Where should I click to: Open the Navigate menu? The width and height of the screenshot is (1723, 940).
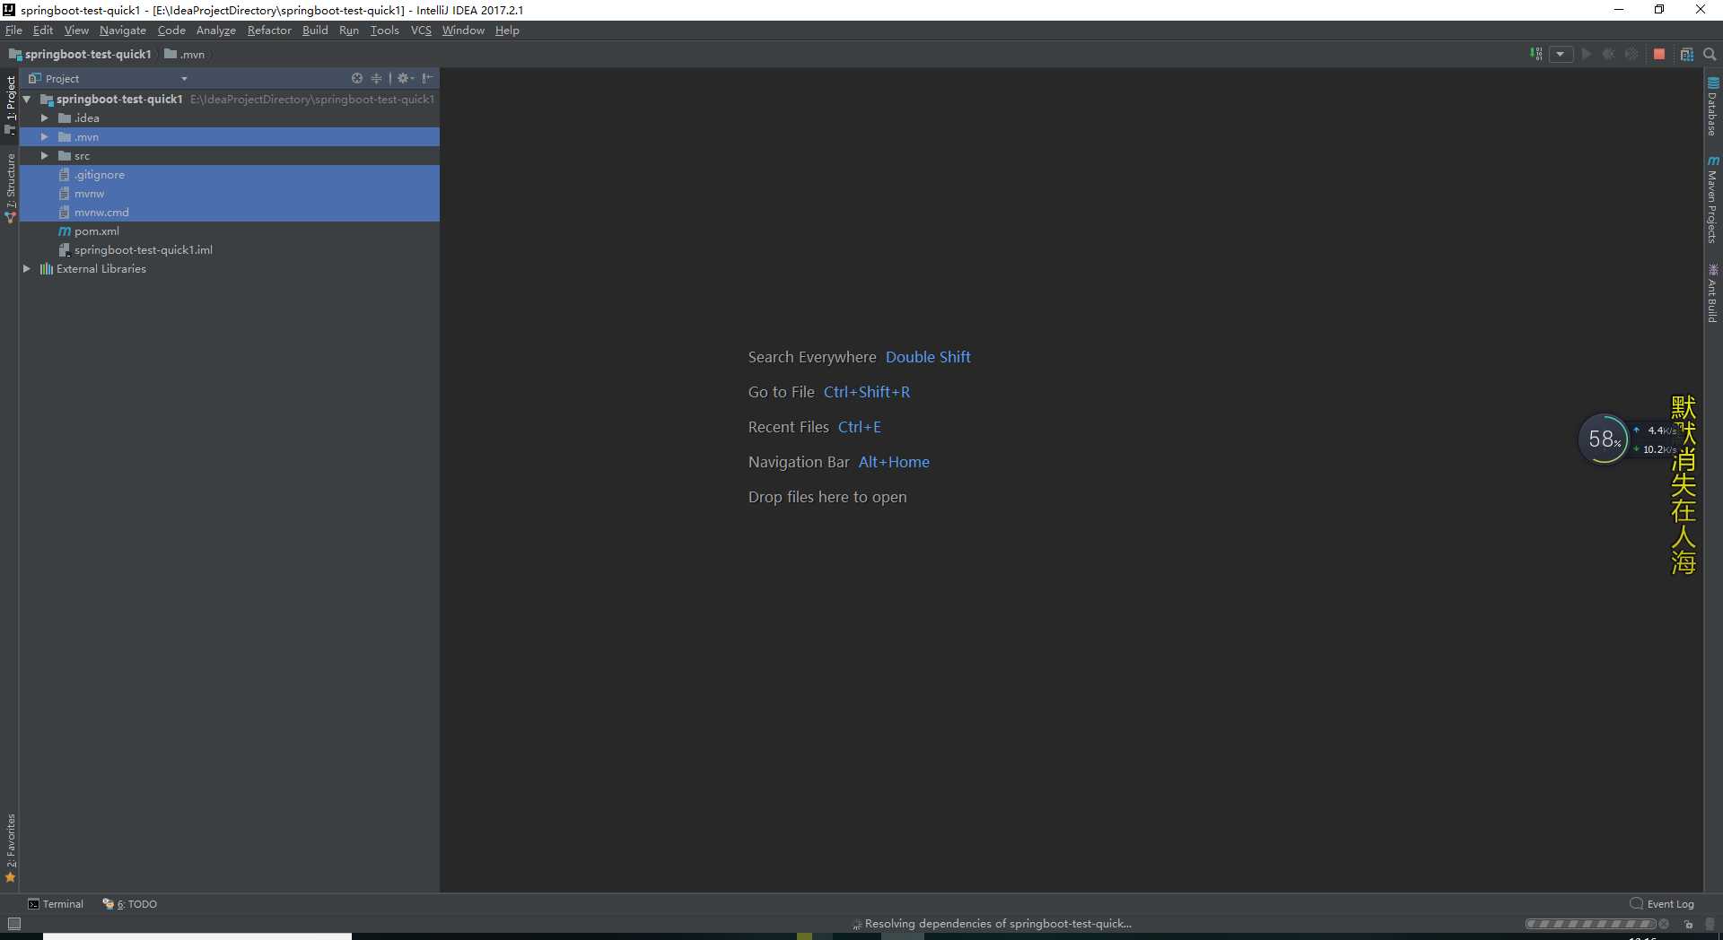click(122, 30)
